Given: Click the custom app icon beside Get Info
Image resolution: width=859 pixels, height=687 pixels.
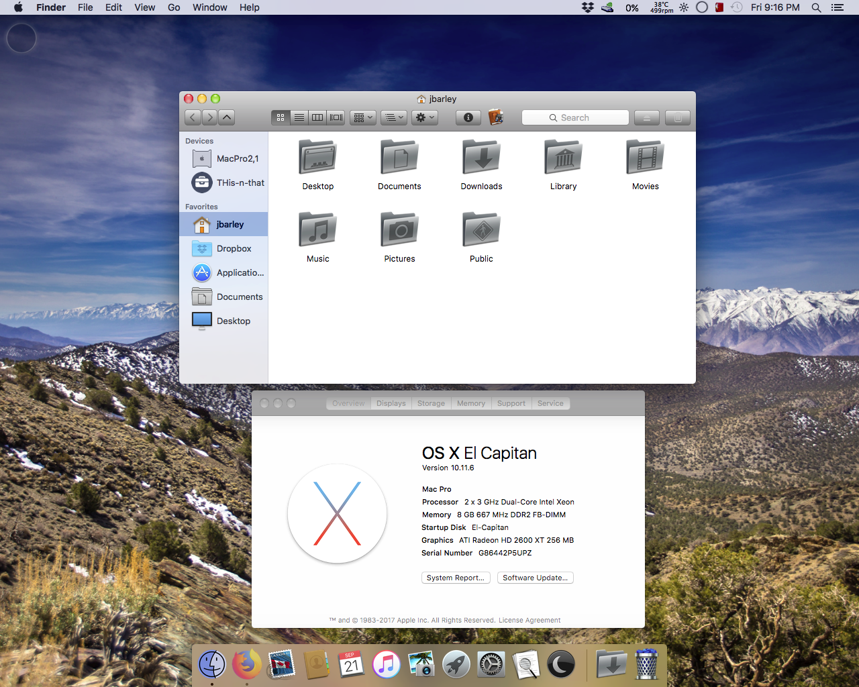Looking at the screenshot, I should (496, 117).
